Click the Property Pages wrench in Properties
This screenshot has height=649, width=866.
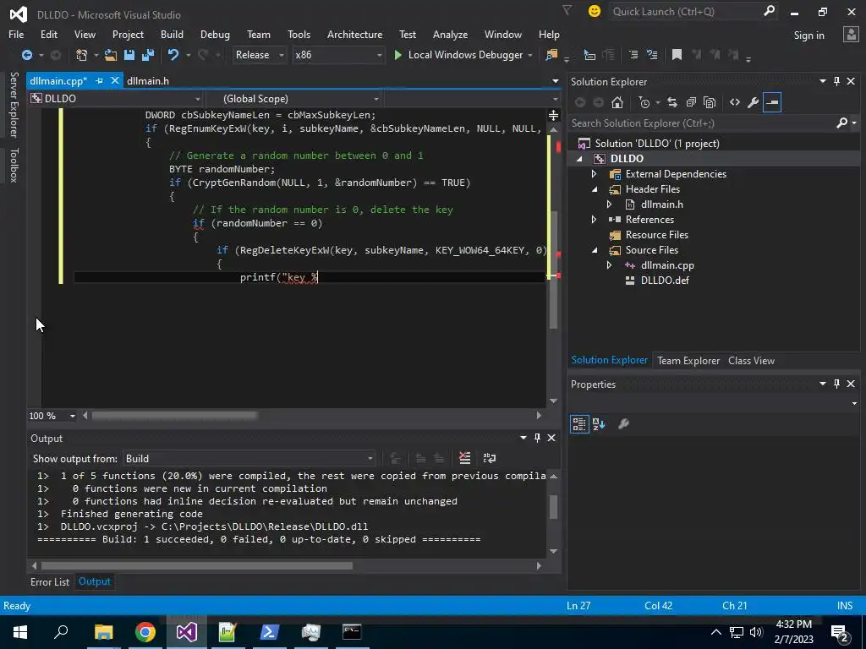tap(623, 424)
